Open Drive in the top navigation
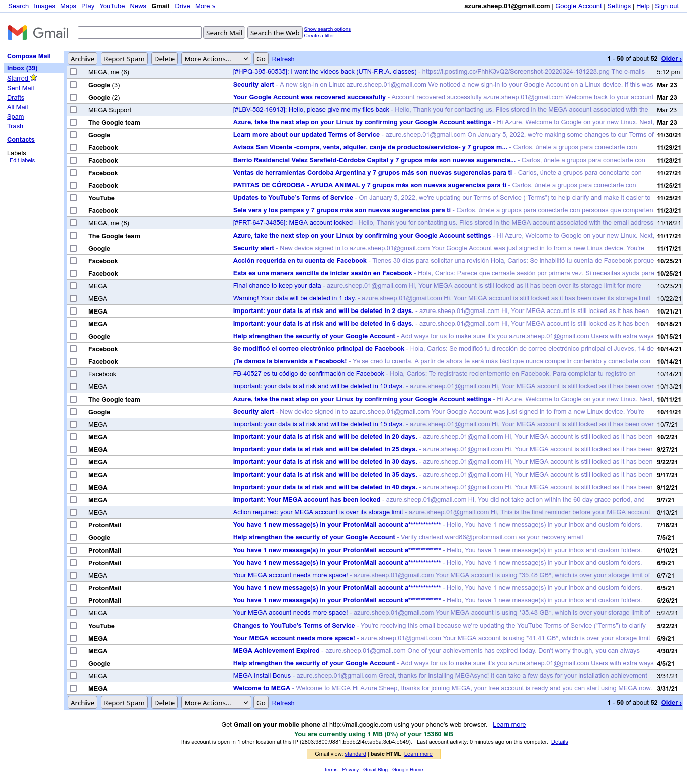Screen dimensions: 687x778 coord(182,6)
